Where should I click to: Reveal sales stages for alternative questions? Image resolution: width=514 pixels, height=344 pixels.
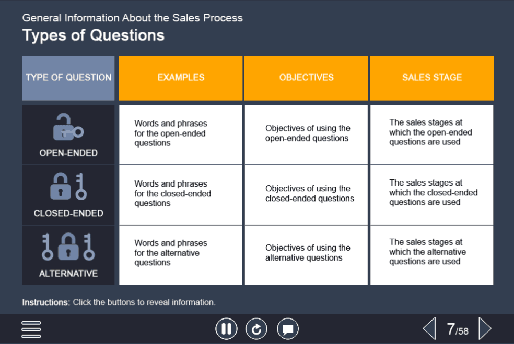pos(432,255)
